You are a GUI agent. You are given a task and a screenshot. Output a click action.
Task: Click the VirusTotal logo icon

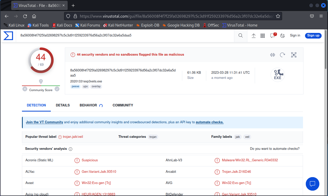[8, 36]
